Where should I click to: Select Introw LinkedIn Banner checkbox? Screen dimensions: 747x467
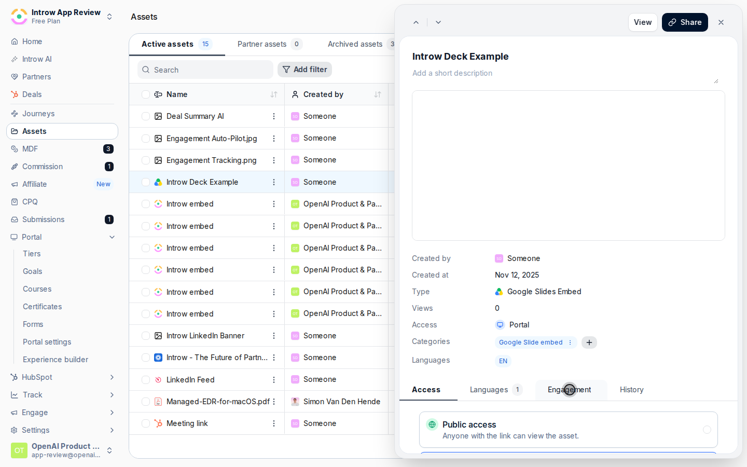[146, 336]
